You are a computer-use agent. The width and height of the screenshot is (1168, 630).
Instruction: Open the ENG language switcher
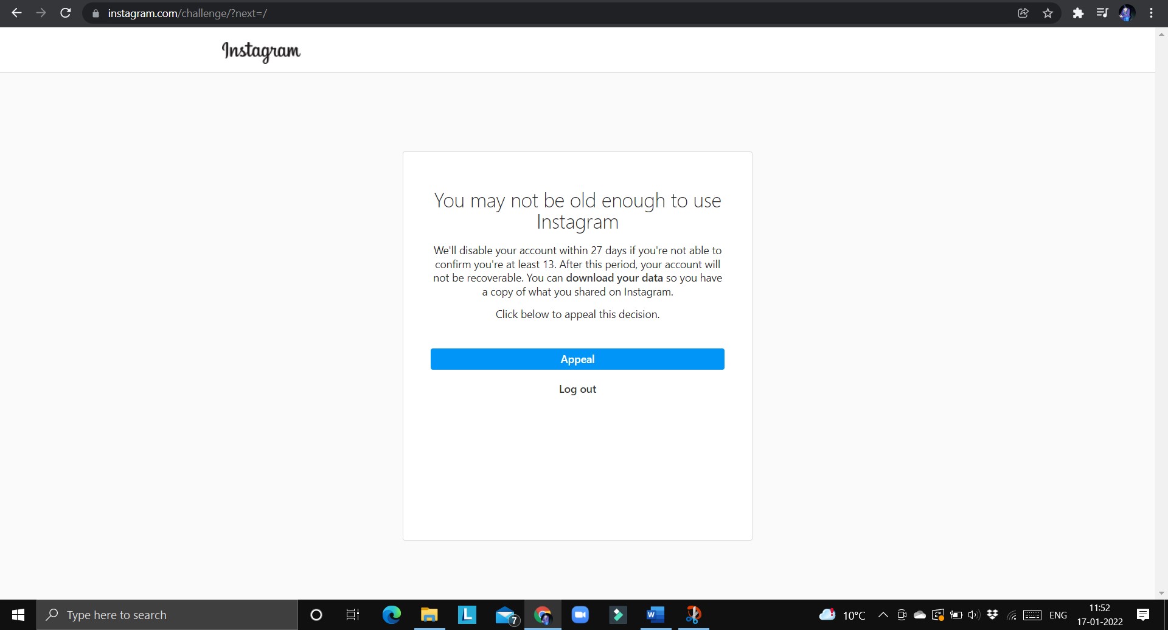(1058, 615)
